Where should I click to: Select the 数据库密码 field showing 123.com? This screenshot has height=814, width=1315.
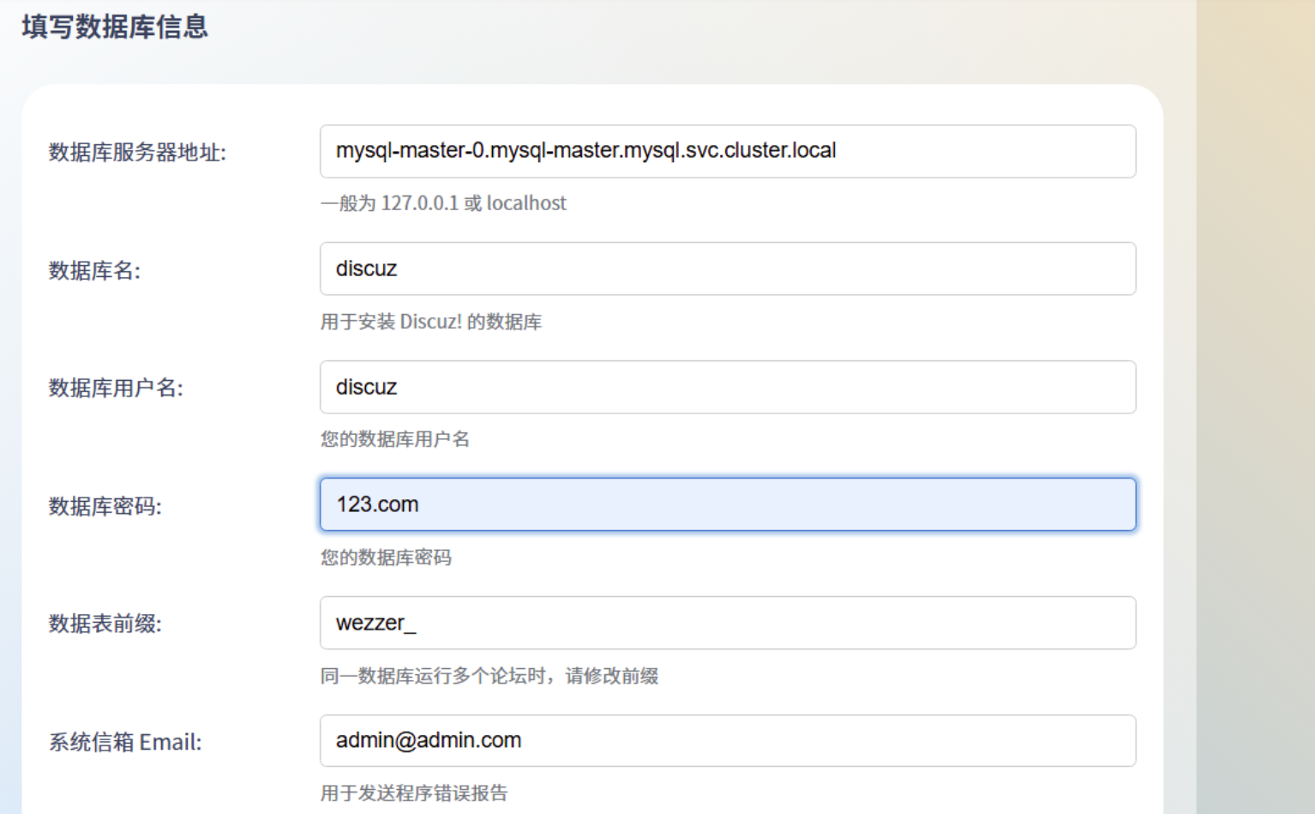coord(728,504)
